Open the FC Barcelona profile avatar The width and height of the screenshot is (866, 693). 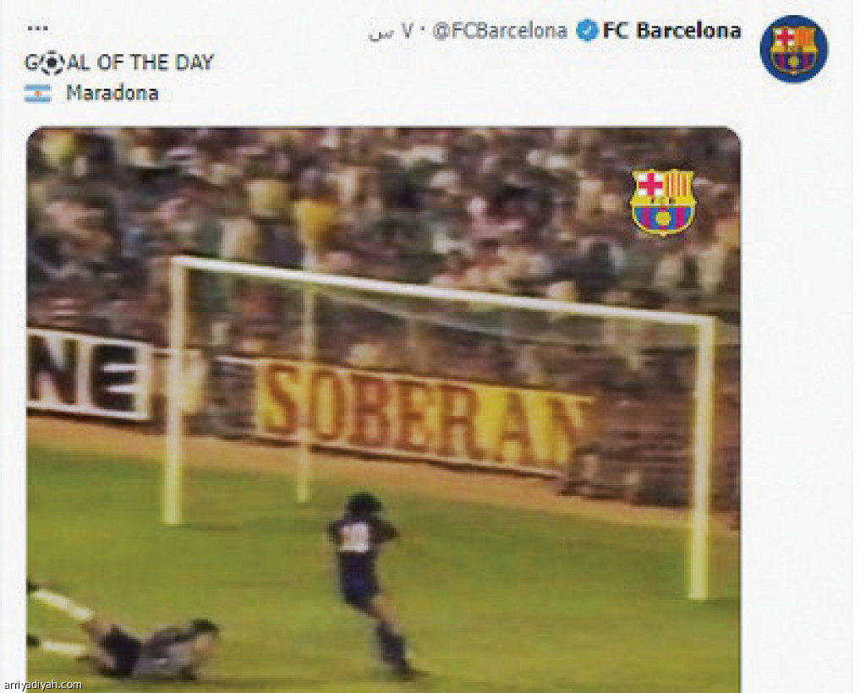tap(793, 49)
